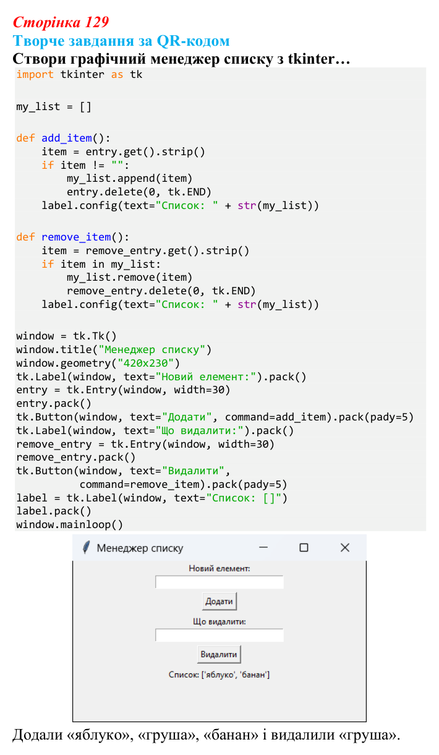Maximize the Менеджер списку window
This screenshot has height=755, width=439.
(x=304, y=548)
